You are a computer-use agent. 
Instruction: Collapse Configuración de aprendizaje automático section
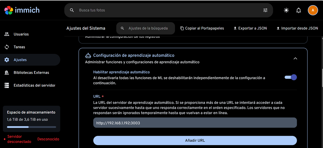(x=295, y=59)
